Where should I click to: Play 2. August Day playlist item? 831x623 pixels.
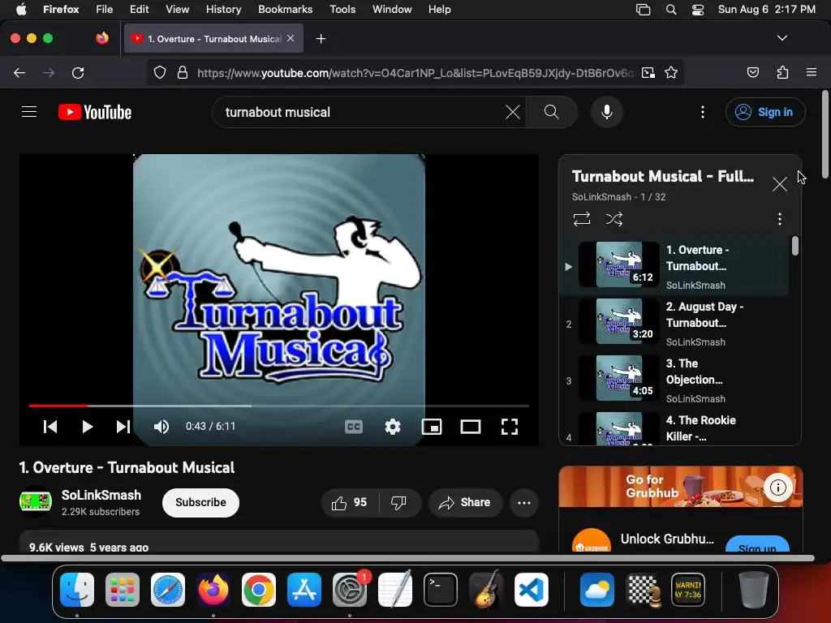tap(674, 322)
